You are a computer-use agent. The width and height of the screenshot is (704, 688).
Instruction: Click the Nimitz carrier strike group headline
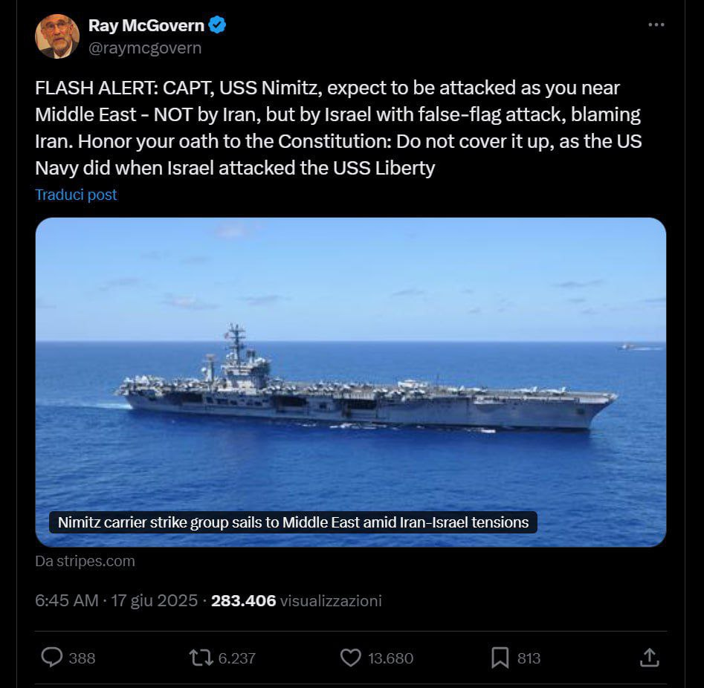[293, 522]
